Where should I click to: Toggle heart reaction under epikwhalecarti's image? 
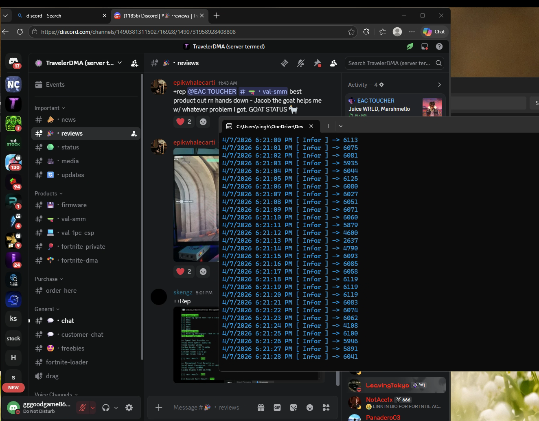click(184, 271)
